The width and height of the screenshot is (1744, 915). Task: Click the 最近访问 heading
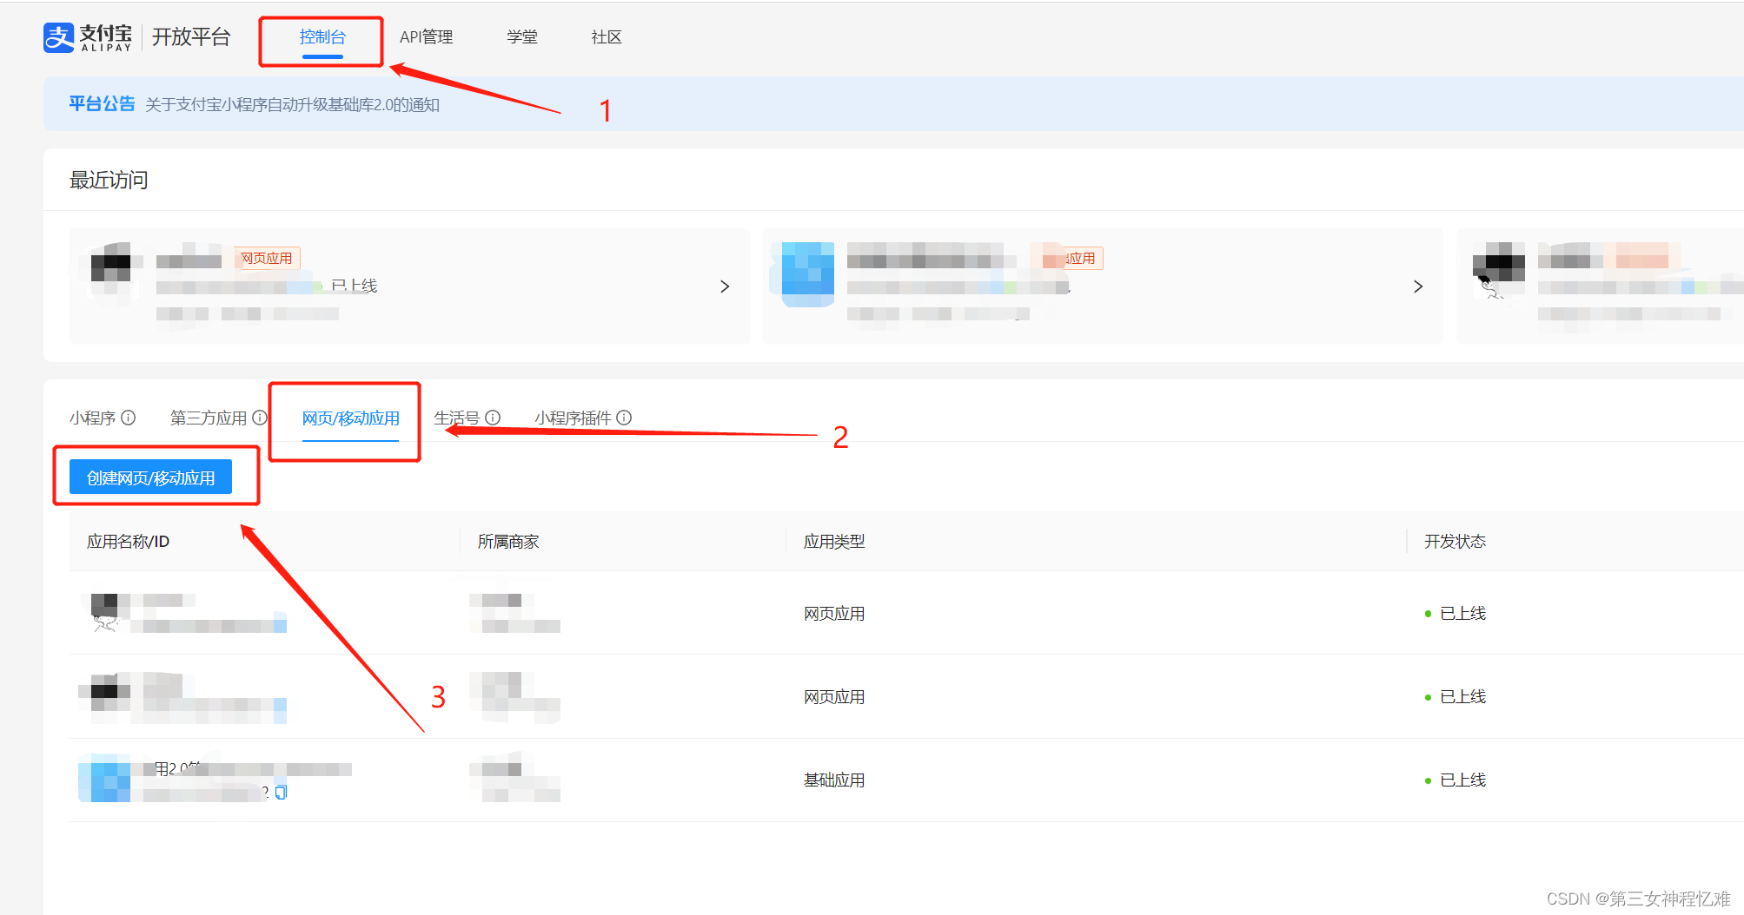point(109,180)
